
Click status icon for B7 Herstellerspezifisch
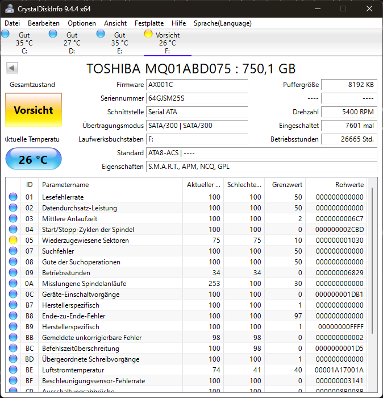pos(13,305)
